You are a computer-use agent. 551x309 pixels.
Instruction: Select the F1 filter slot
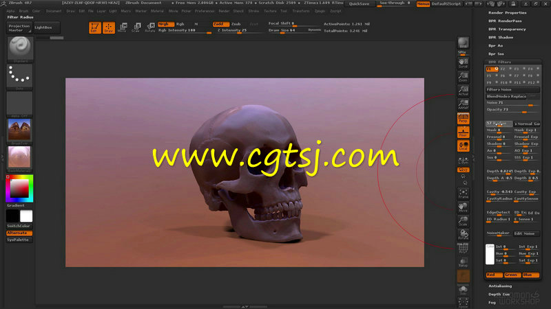(x=492, y=69)
